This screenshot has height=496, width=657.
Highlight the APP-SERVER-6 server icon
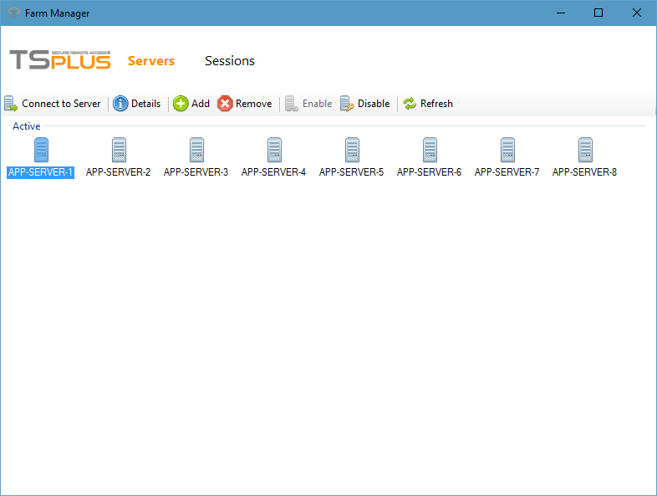pyautogui.click(x=430, y=151)
